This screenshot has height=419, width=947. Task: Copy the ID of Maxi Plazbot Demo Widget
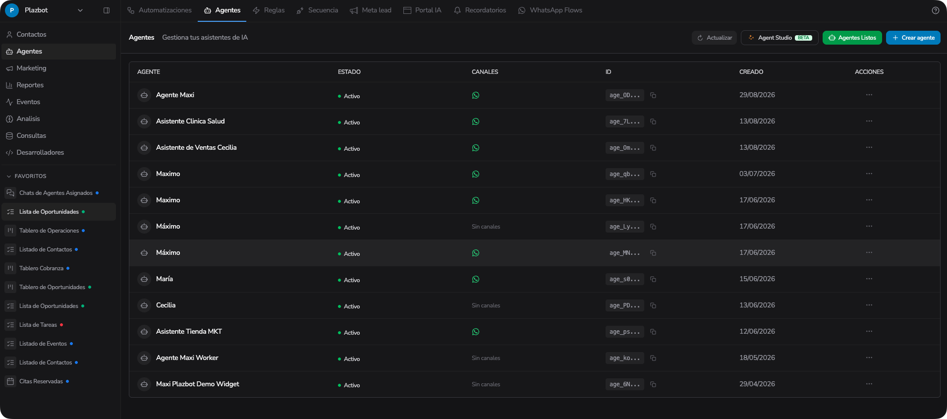point(653,384)
